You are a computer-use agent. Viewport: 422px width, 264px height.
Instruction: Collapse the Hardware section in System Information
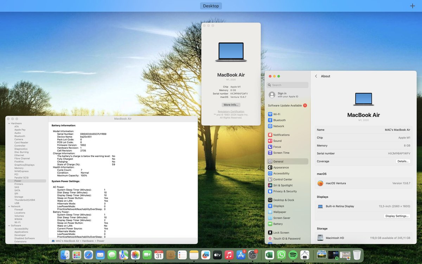[x=9, y=124]
